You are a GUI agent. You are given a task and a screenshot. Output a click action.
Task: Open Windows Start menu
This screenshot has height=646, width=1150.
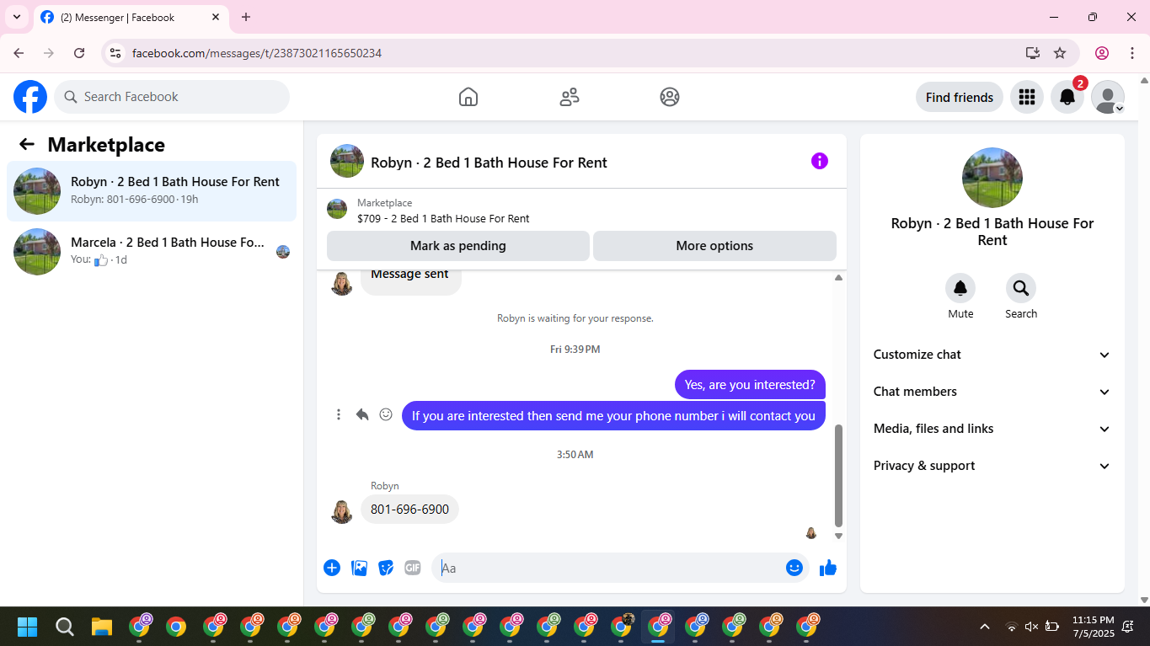click(x=27, y=627)
